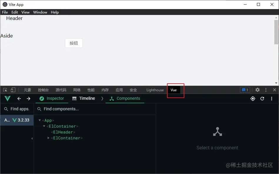Viewport: 279px width, 174px height.
Task: Open the 控制台 DevTools tab
Action: 43,90
